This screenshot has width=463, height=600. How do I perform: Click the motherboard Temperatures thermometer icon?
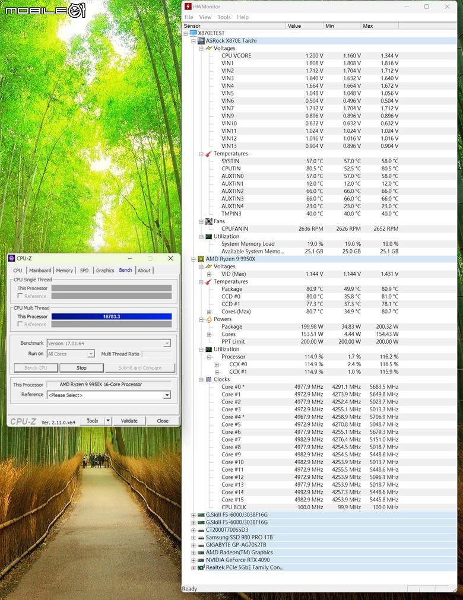(x=208, y=154)
